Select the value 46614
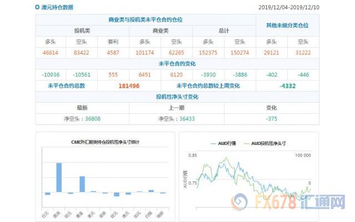This screenshot has width=355, height=222. pyautogui.click(x=50, y=53)
